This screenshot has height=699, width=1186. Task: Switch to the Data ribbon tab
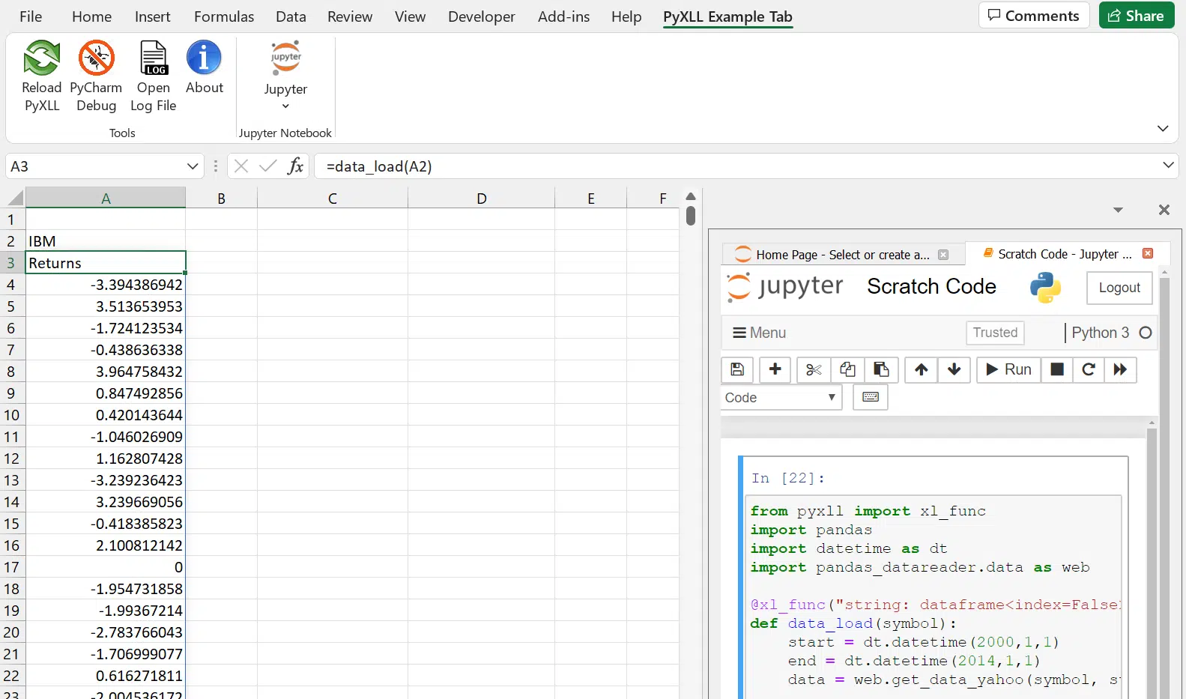pos(291,16)
